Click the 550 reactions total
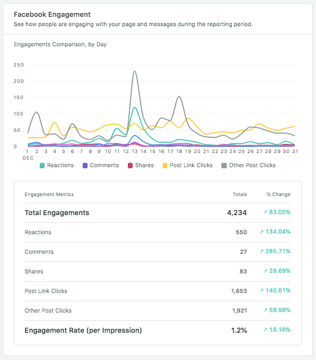 pyautogui.click(x=241, y=232)
